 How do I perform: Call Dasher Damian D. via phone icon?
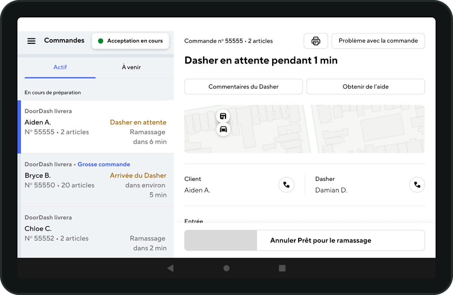point(417,184)
